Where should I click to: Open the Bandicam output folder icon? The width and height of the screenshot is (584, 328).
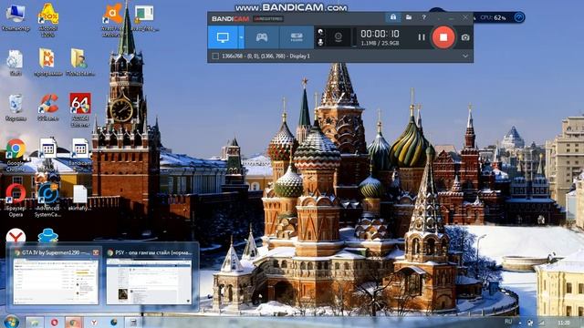[409, 17]
